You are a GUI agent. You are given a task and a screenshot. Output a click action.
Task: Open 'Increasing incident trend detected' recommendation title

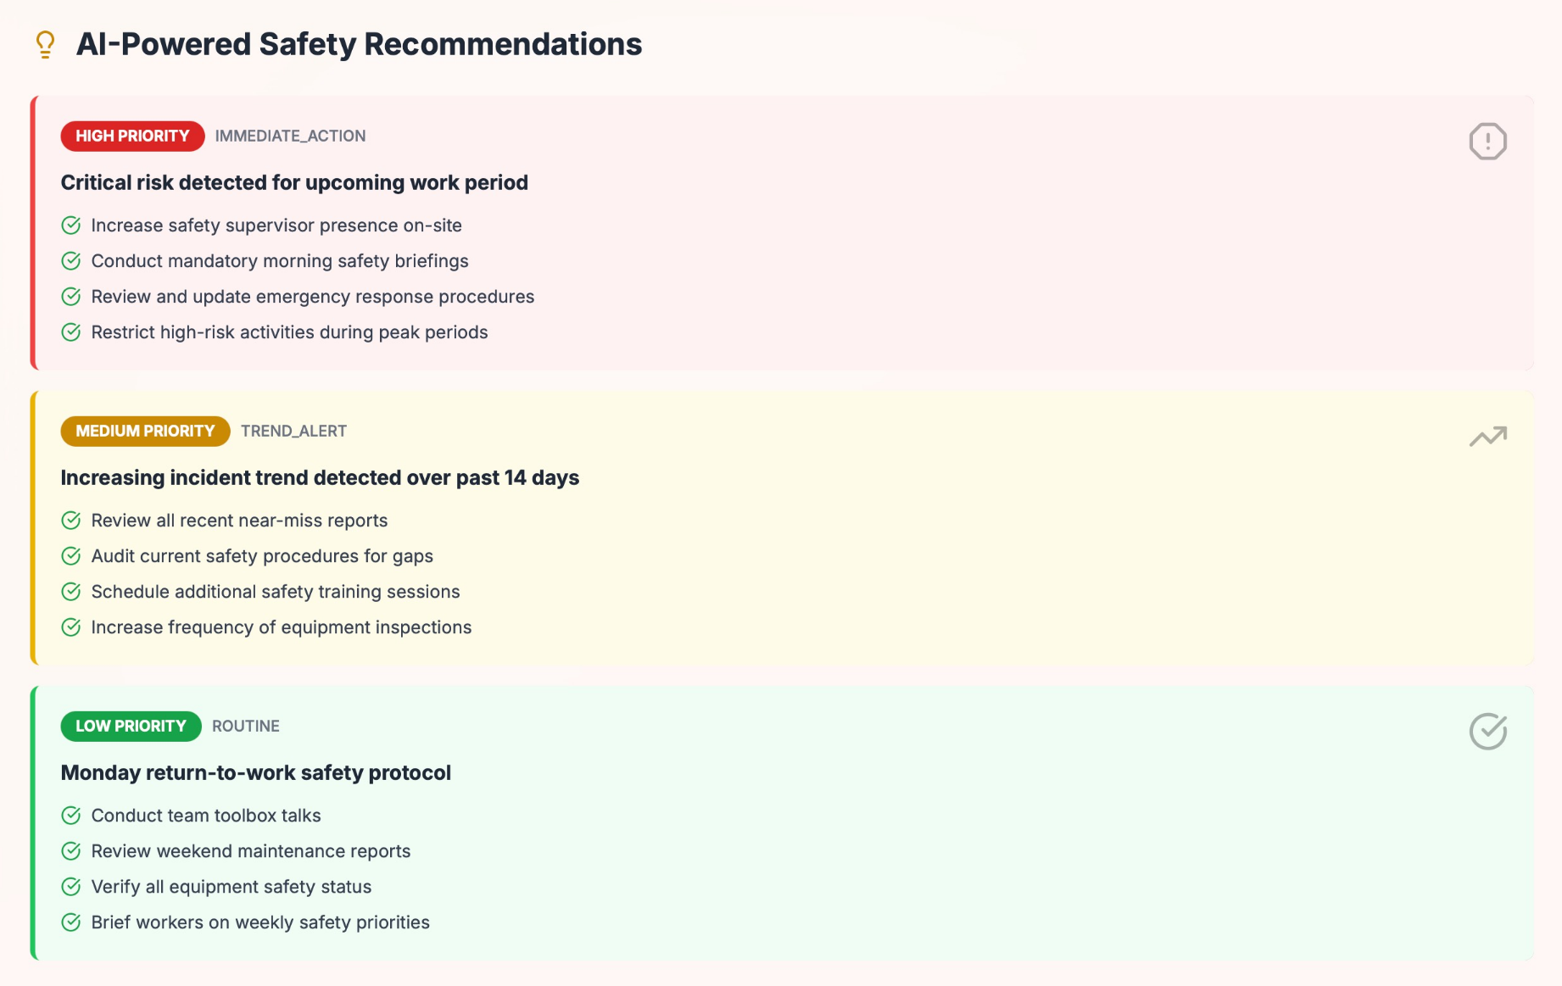(320, 478)
